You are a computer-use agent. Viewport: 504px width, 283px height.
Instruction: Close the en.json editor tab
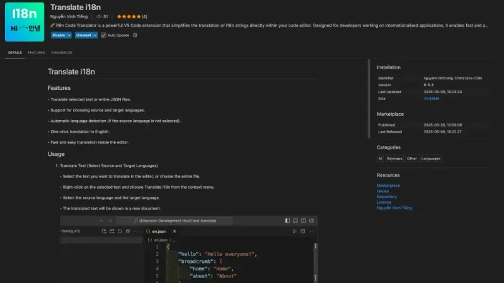[x=175, y=231]
